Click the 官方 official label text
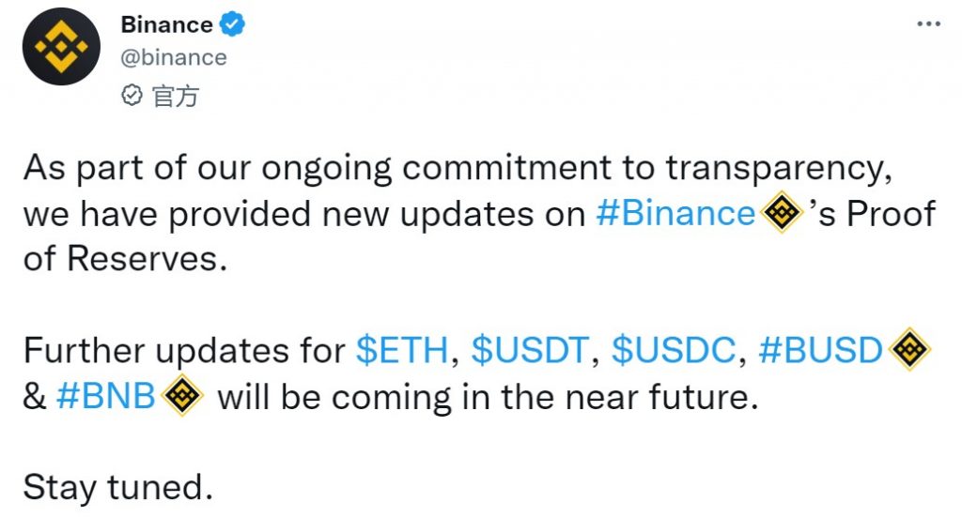This screenshot has height=517, width=962. pos(175,95)
